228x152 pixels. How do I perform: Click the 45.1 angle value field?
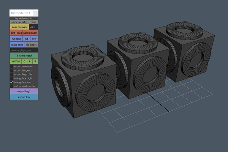tap(33, 27)
